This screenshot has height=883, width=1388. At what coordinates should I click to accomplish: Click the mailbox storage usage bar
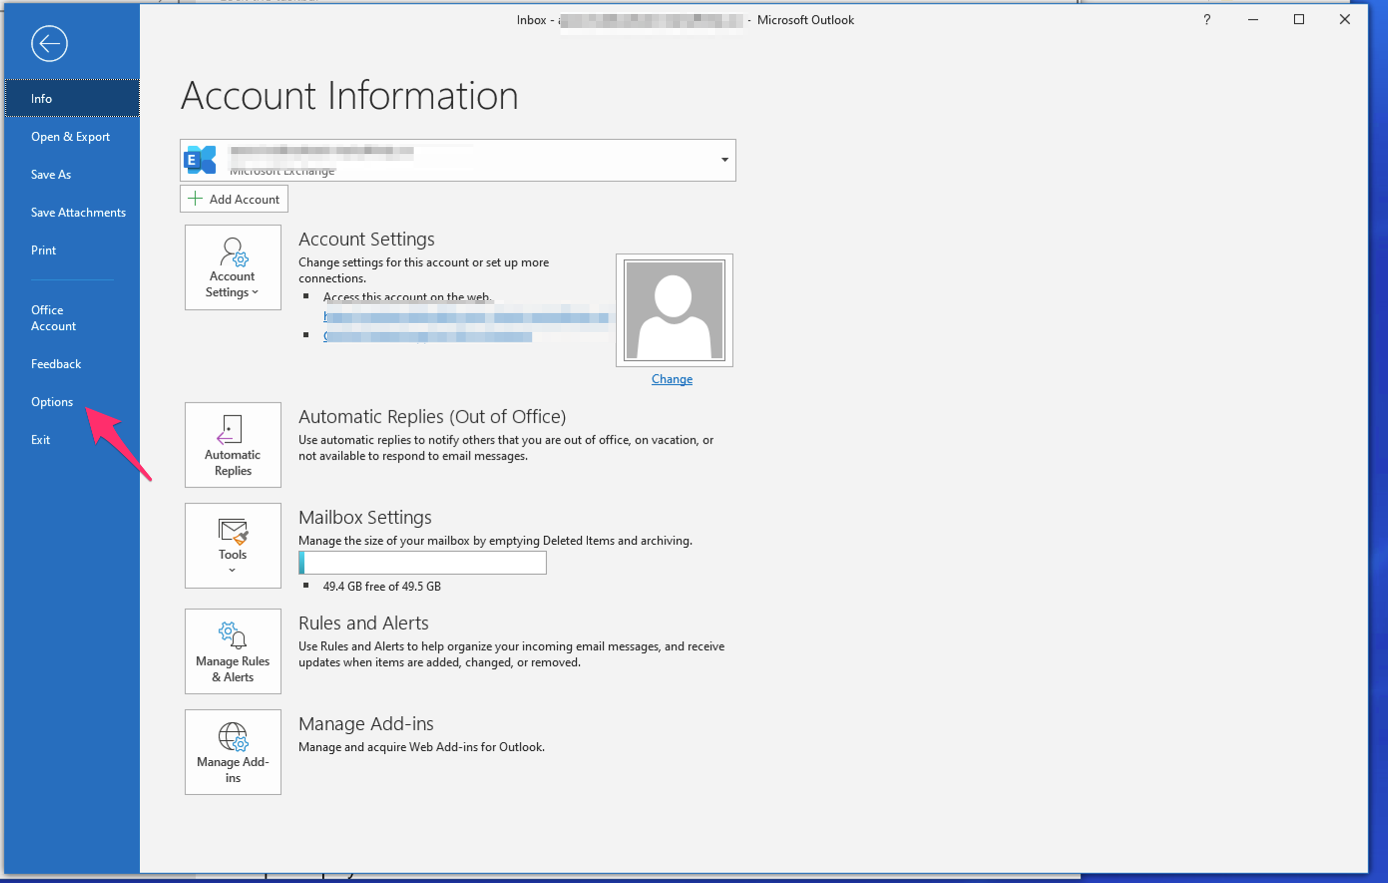click(423, 563)
